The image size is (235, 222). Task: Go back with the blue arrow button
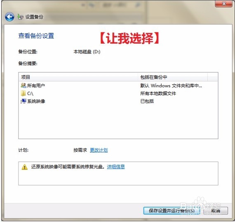point(9,17)
